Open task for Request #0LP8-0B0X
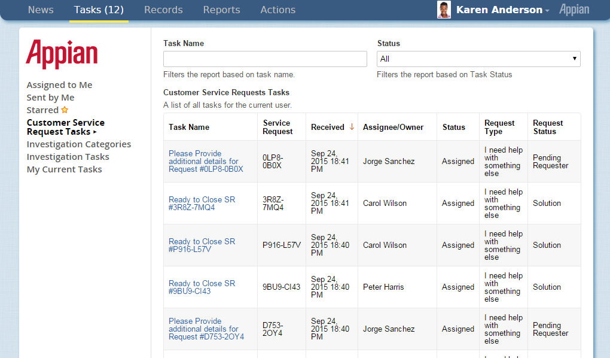The image size is (610, 358). click(206, 161)
